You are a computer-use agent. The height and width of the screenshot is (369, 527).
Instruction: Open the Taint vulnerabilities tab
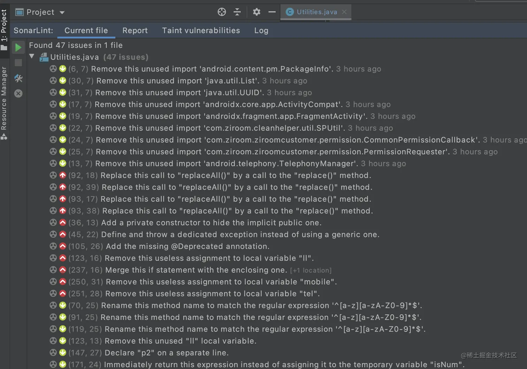201,31
